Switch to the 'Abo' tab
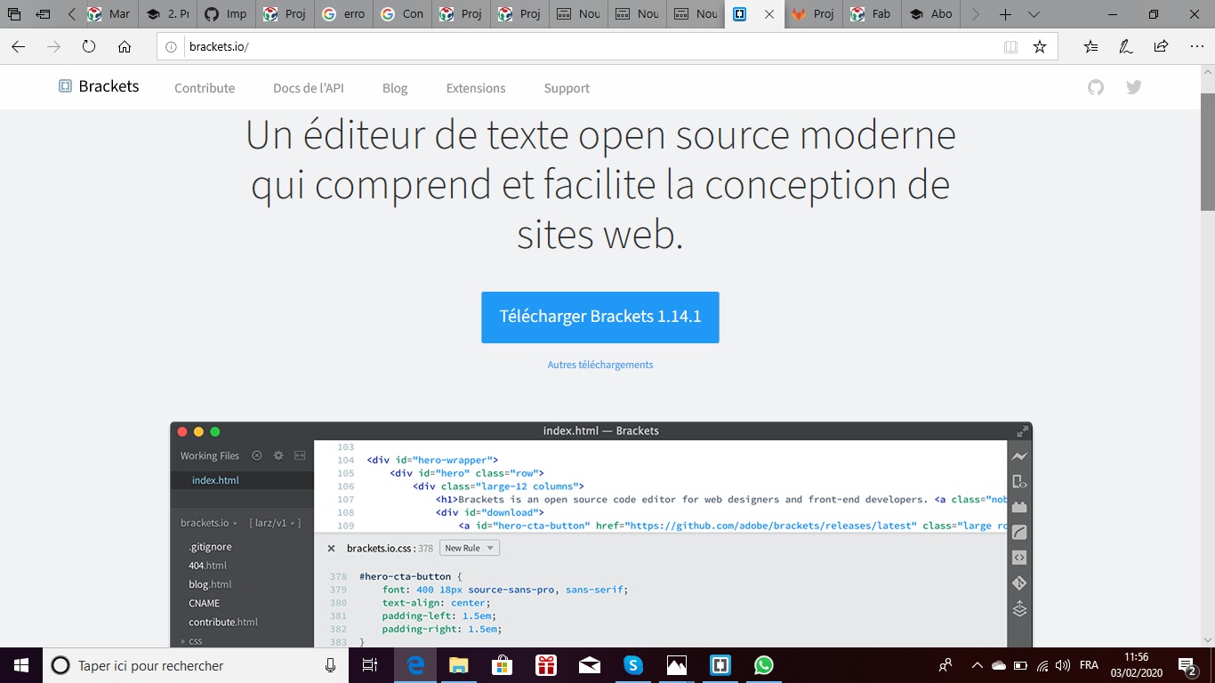 pyautogui.click(x=931, y=14)
